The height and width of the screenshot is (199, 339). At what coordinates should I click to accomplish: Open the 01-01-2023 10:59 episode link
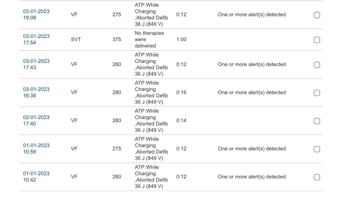click(x=36, y=149)
